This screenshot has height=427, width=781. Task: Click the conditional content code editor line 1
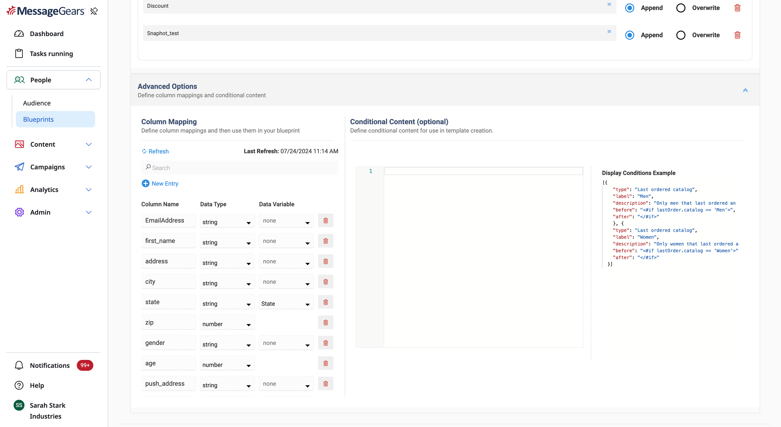[x=483, y=171]
